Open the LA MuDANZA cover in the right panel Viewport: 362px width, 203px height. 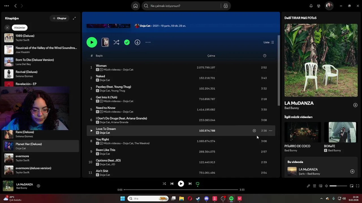[321, 60]
